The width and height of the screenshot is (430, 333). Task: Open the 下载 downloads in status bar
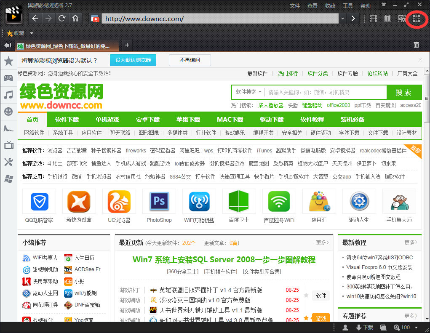click(364, 327)
